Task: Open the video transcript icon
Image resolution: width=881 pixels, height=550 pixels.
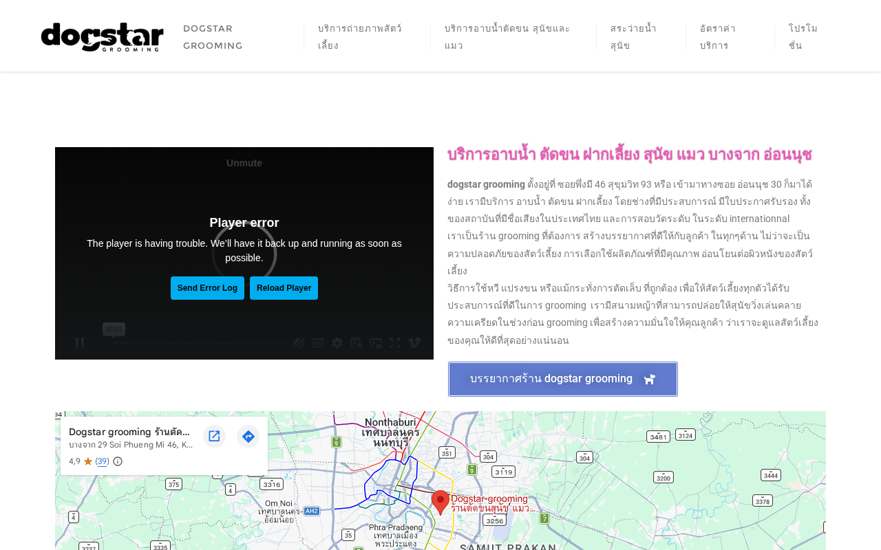Action: 357,343
